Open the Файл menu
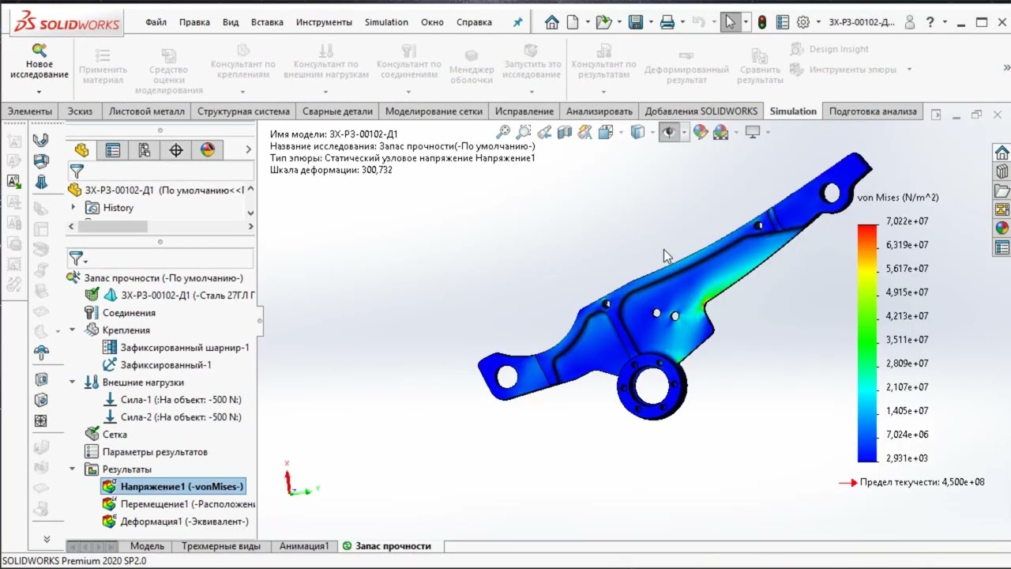 [x=156, y=22]
